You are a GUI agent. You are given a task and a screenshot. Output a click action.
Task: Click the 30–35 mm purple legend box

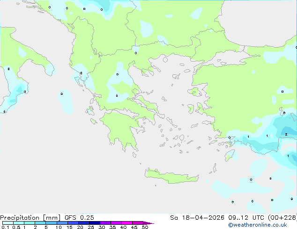105,223
